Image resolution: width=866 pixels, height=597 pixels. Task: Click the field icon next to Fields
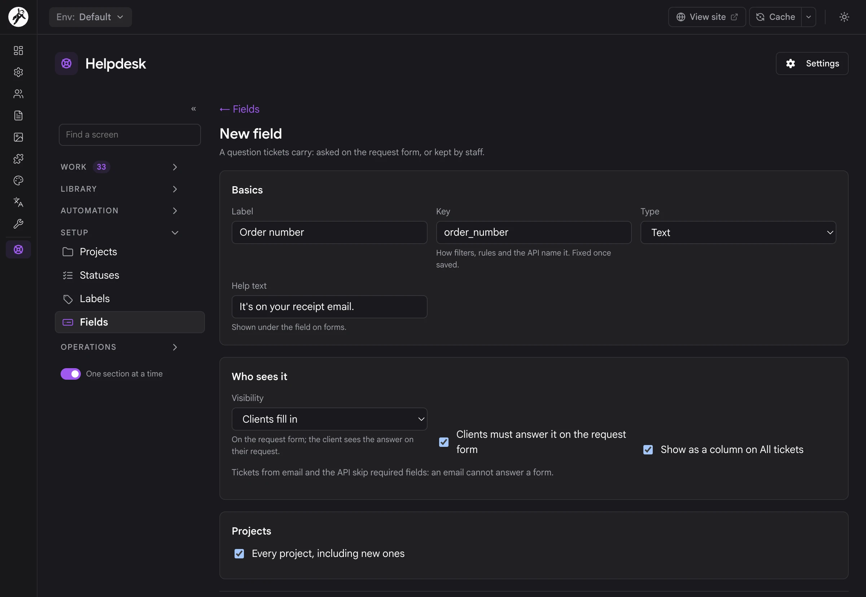[68, 322]
